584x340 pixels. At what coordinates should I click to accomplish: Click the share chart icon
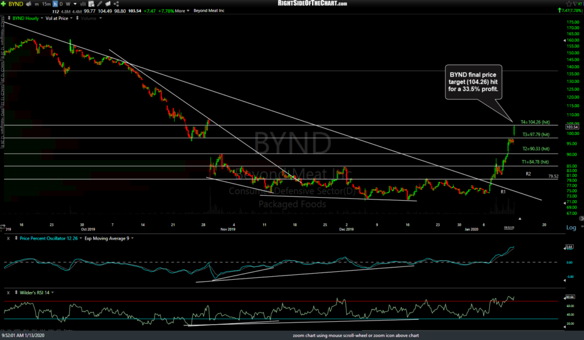pyautogui.click(x=116, y=4)
